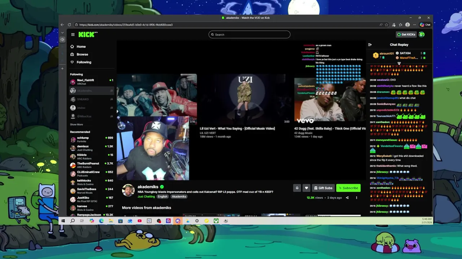
Task: Collapse the Chat Replay panel
Action: coord(370,45)
